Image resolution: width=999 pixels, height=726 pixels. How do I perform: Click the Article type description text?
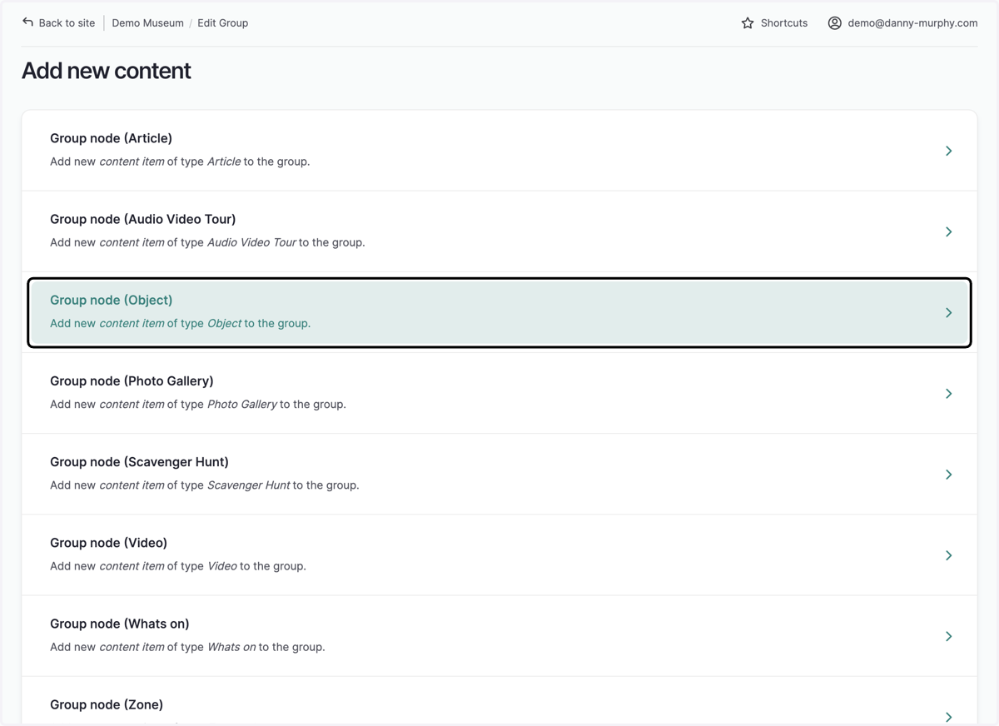(180, 162)
